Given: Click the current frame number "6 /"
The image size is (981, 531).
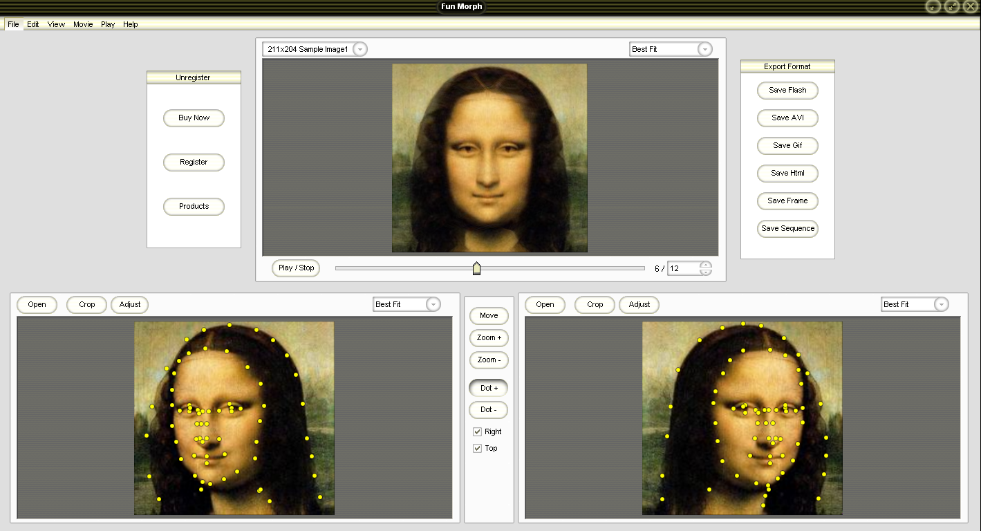Looking at the screenshot, I should 660,269.
